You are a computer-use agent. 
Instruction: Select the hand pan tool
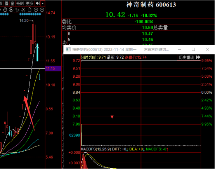click(5, 10)
